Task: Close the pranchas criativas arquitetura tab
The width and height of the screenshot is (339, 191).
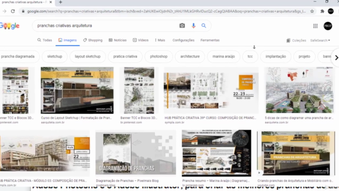Action: 51,2
